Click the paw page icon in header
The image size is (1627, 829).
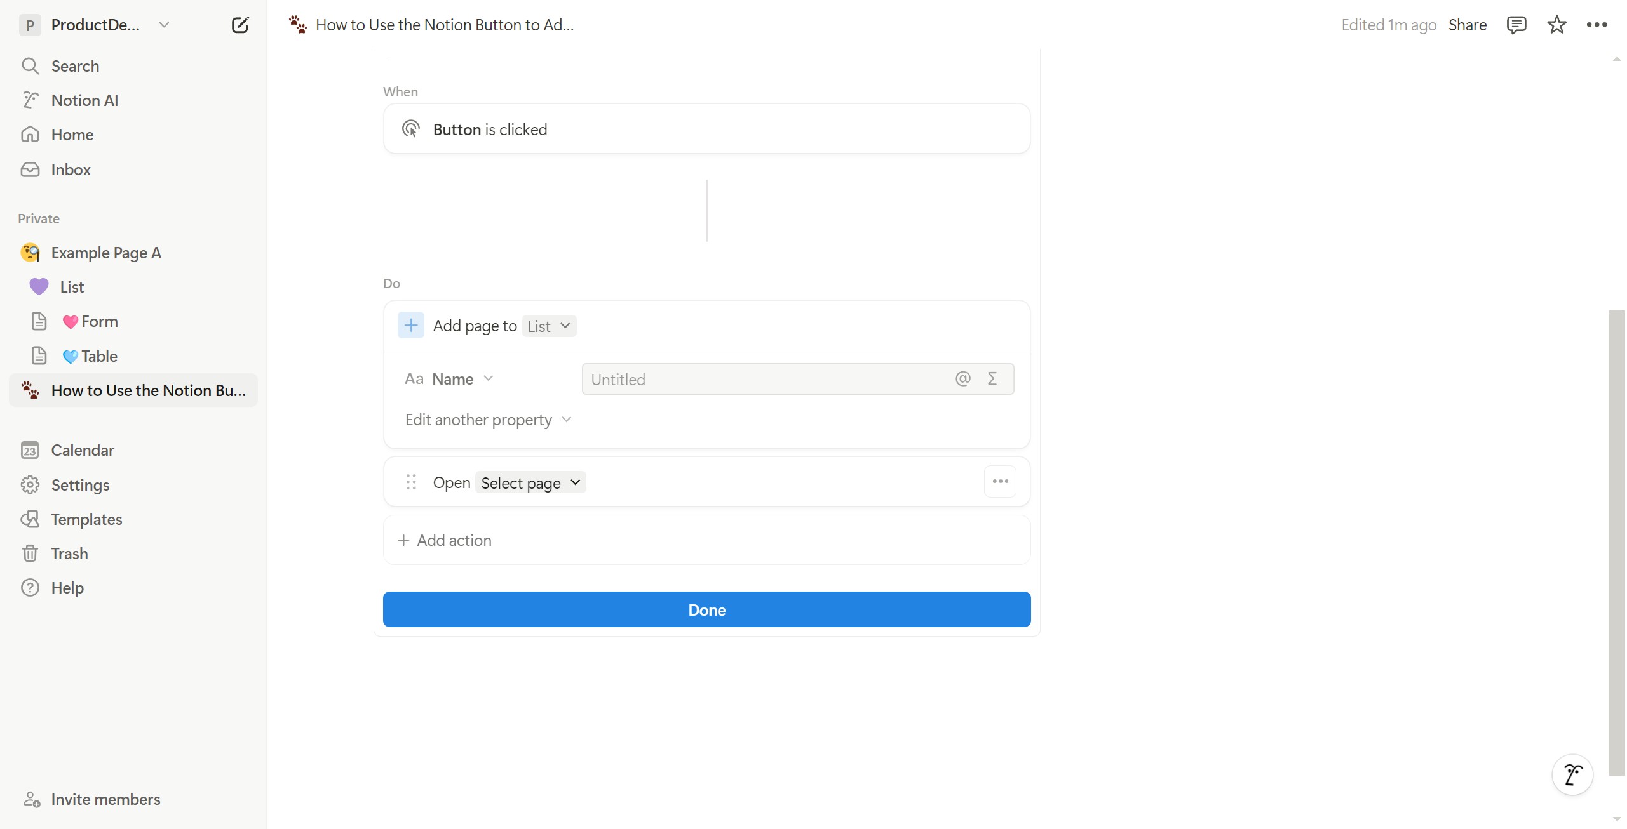tap(297, 25)
